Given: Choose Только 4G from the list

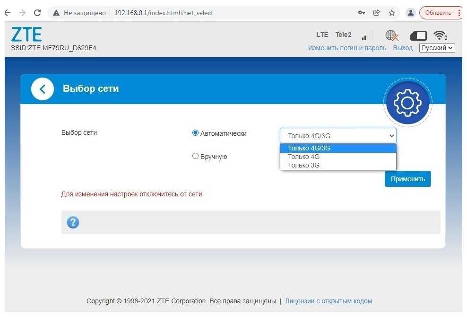Looking at the screenshot, I should coord(304,157).
